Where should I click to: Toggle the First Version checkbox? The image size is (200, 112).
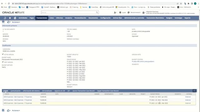[x=3, y=62]
